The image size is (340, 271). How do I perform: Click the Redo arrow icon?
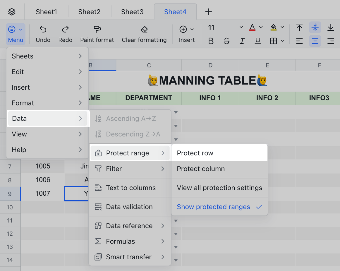pyautogui.click(x=65, y=29)
